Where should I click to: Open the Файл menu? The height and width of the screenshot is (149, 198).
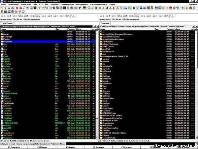coord(4,4)
